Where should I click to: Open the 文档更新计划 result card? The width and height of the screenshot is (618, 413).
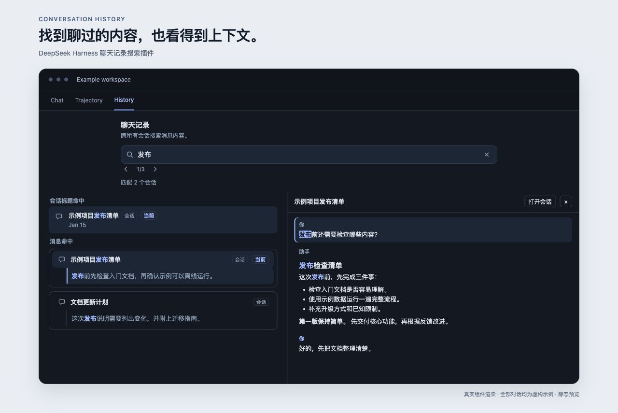click(163, 311)
